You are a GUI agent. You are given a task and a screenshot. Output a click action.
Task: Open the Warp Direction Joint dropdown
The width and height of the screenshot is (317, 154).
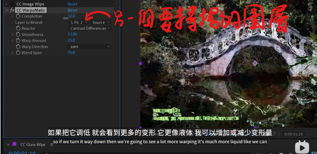(90, 47)
